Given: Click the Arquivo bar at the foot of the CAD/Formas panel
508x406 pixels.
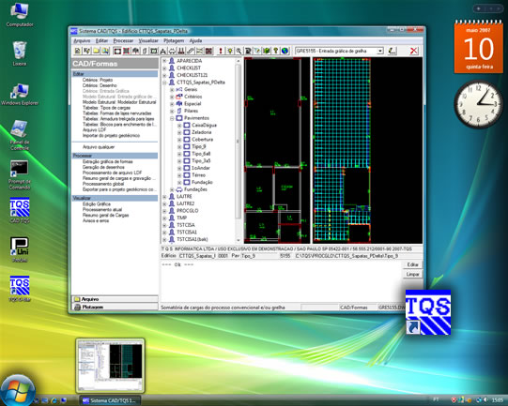Looking at the screenshot, I should [115, 299].
